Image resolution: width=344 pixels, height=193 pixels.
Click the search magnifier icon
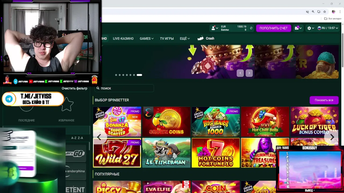[x=98, y=88]
